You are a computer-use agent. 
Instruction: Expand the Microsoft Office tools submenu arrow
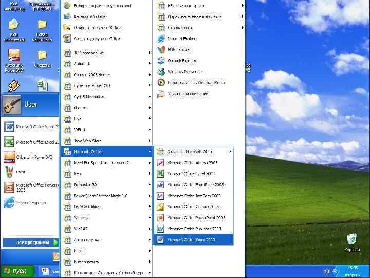(x=230, y=151)
